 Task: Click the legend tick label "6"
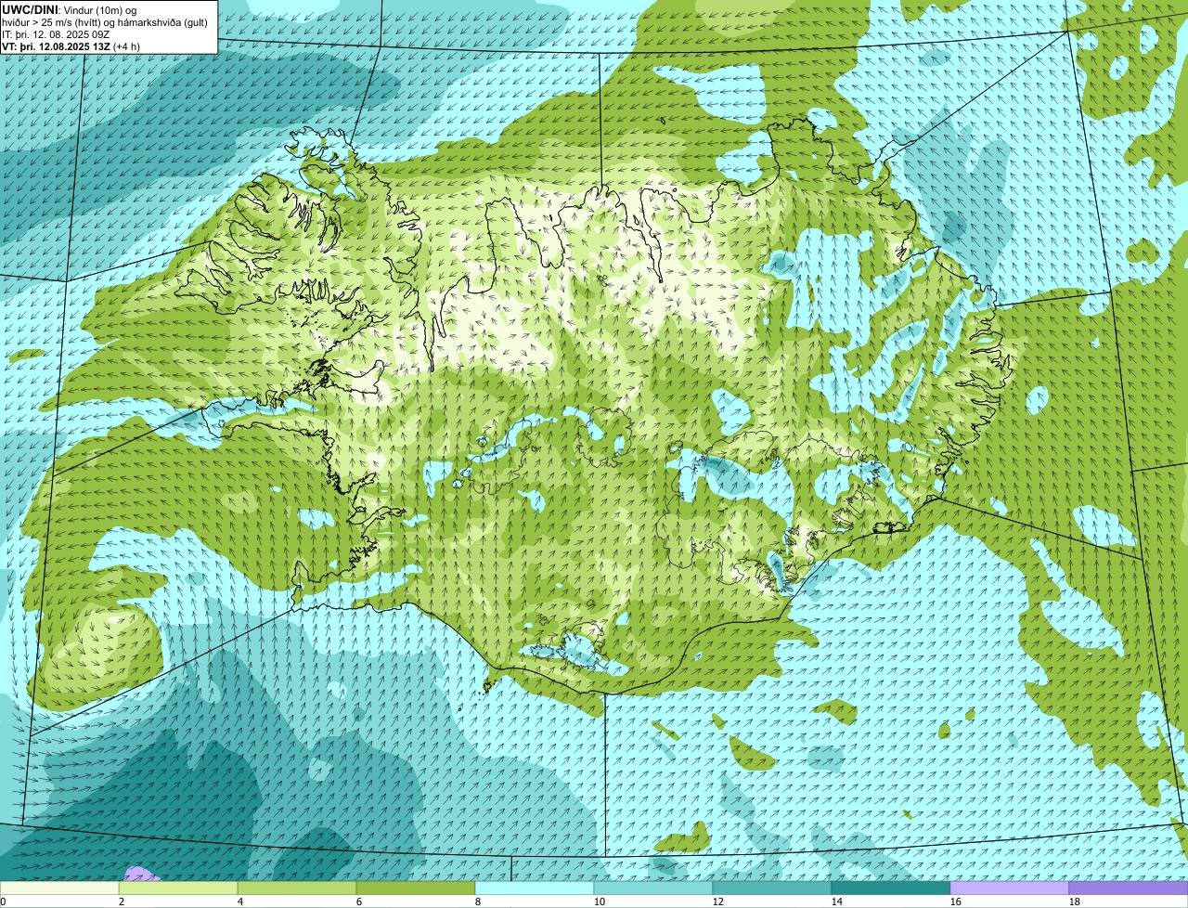359,902
